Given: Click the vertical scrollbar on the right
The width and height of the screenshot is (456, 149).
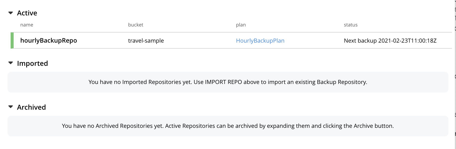Looking at the screenshot, I should tap(454, 74).
